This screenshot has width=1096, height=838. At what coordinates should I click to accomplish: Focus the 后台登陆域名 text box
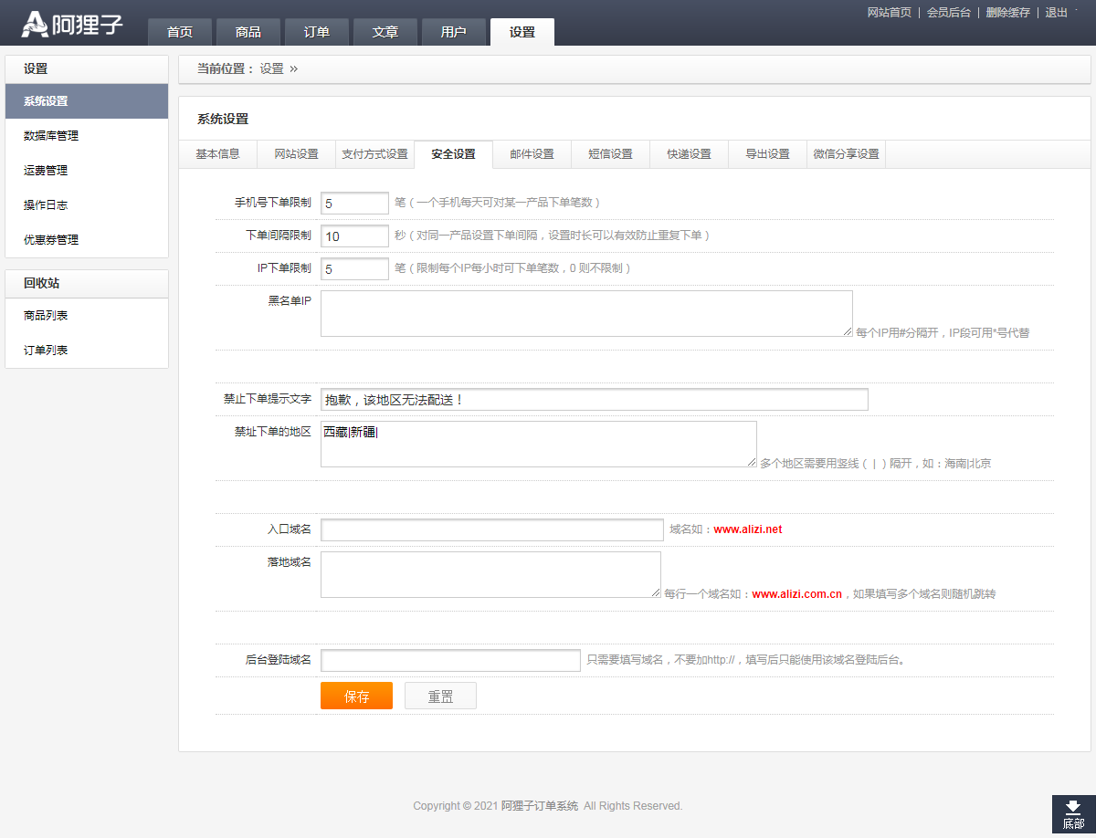[x=450, y=660]
